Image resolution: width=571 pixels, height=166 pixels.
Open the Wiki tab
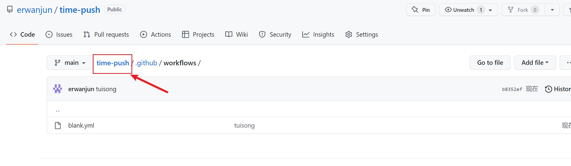point(237,34)
